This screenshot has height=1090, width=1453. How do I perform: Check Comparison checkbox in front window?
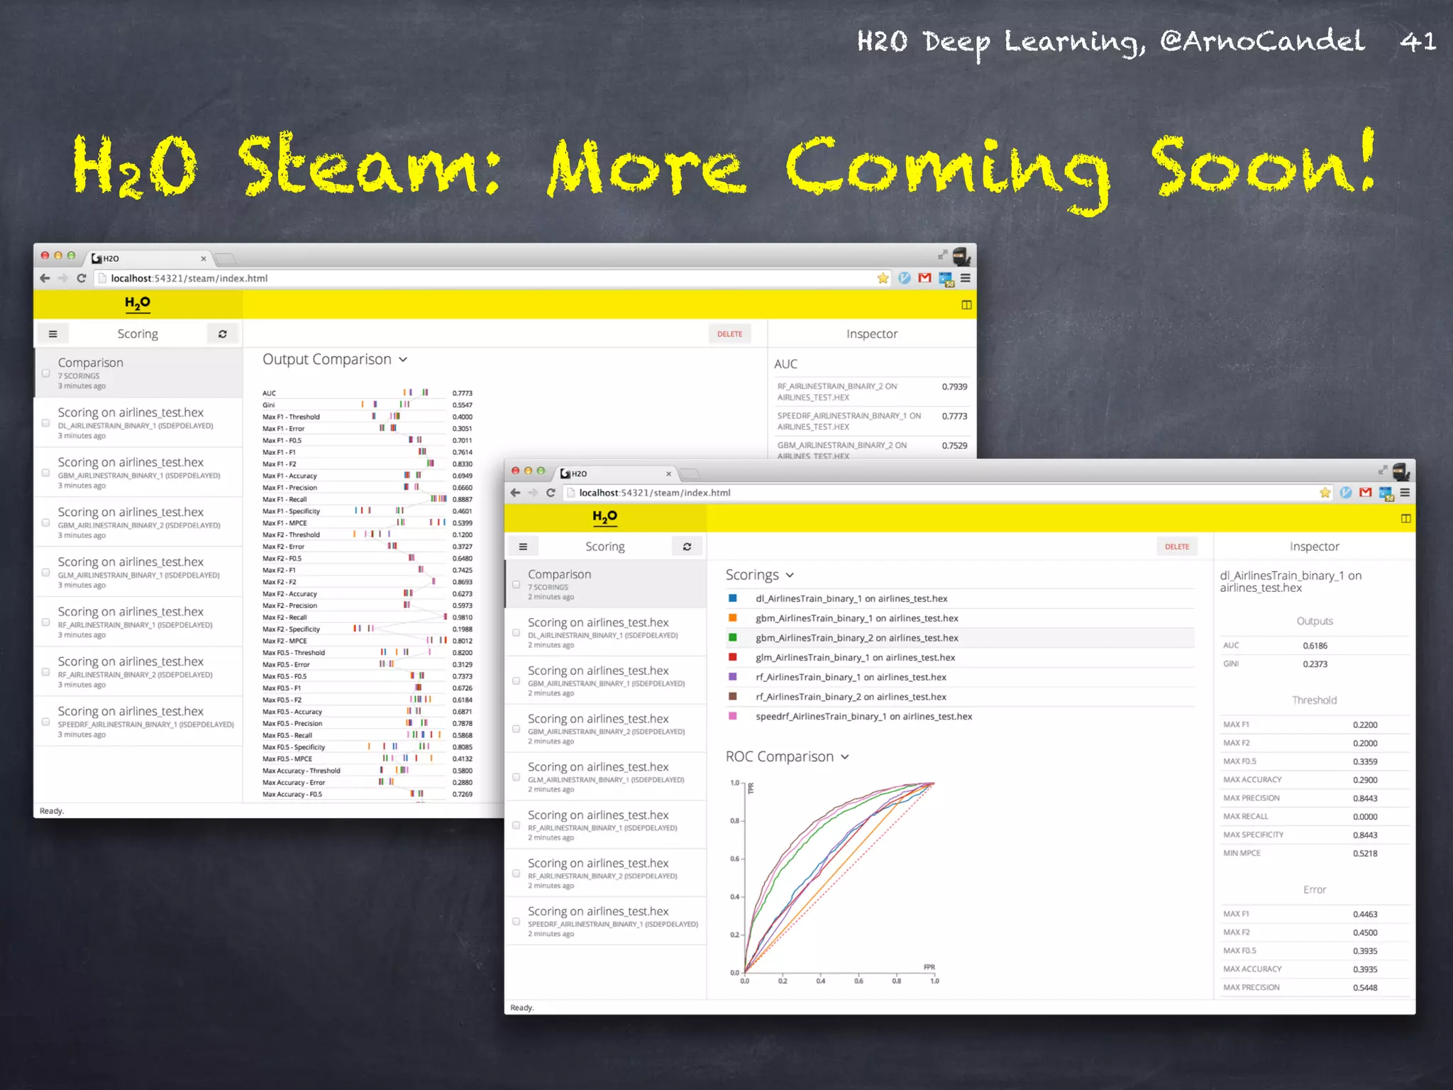click(516, 585)
